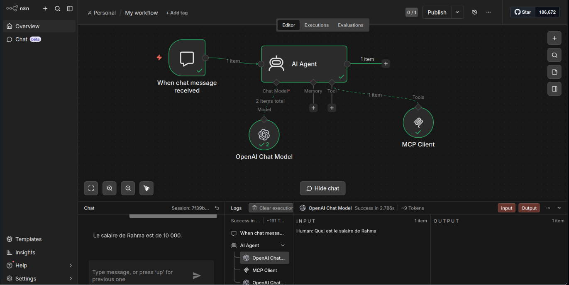Open Publish dropdown arrow

pyautogui.click(x=457, y=12)
